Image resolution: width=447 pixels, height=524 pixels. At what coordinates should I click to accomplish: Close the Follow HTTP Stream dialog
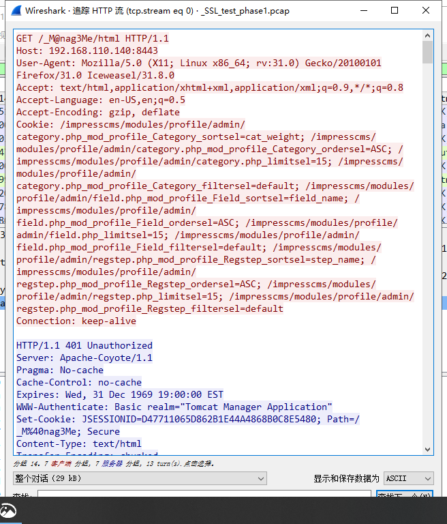coord(426,11)
